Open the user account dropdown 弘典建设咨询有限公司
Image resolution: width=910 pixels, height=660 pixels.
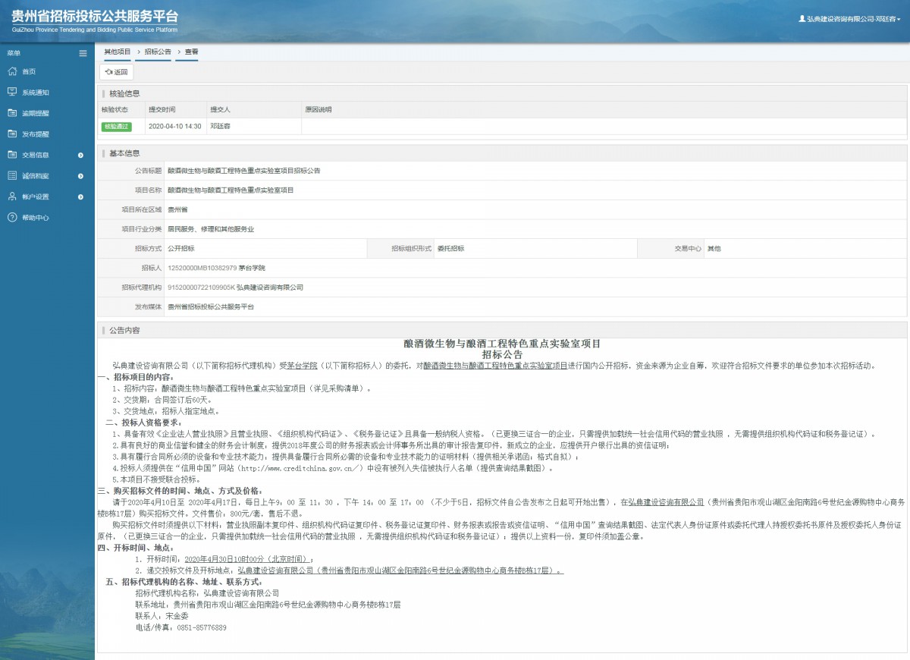click(x=849, y=18)
